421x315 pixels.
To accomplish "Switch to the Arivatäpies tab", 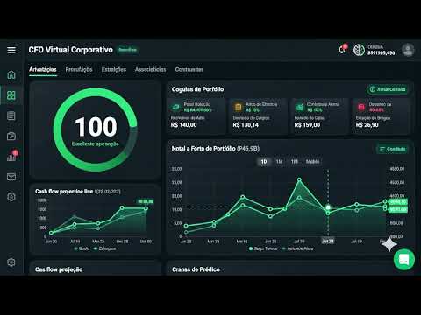I will tap(43, 69).
